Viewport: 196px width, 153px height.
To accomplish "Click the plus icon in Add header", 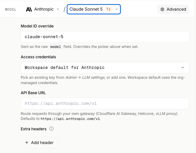I will [x=27, y=143].
